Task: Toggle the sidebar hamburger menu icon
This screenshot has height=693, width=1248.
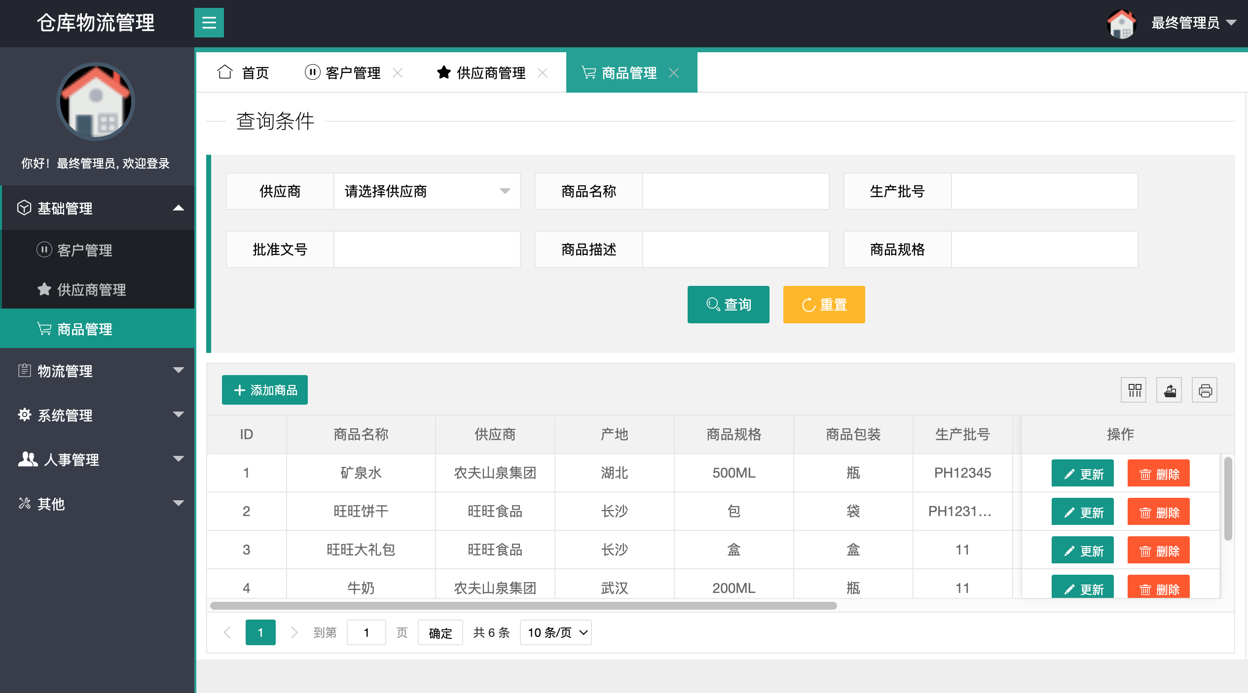Action: click(209, 23)
